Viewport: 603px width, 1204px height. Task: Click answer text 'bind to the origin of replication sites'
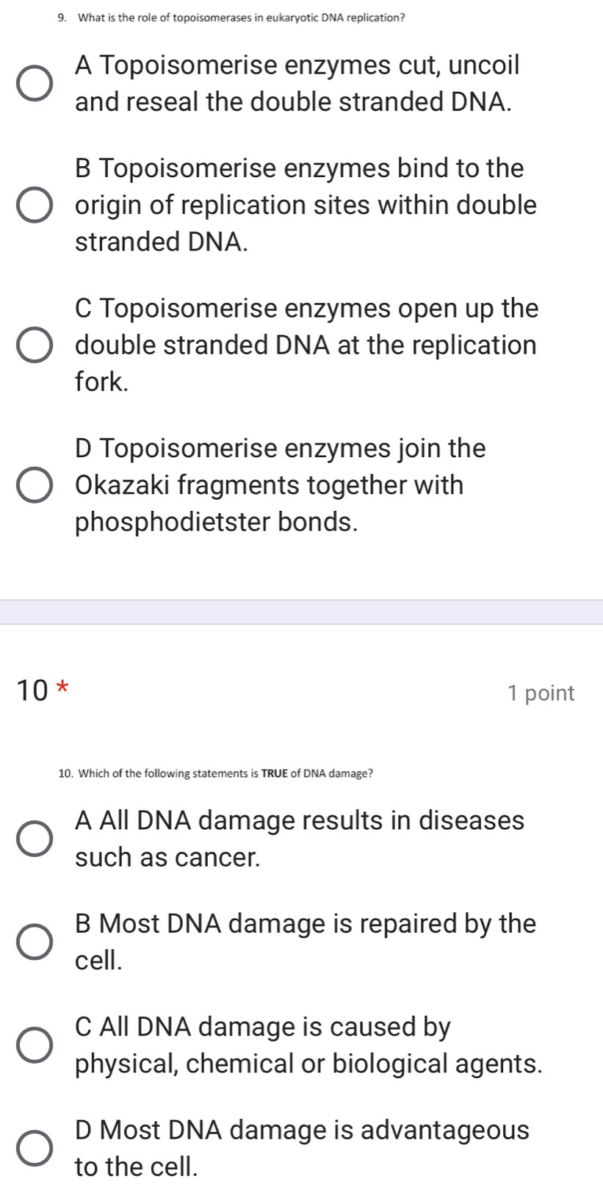(306, 205)
